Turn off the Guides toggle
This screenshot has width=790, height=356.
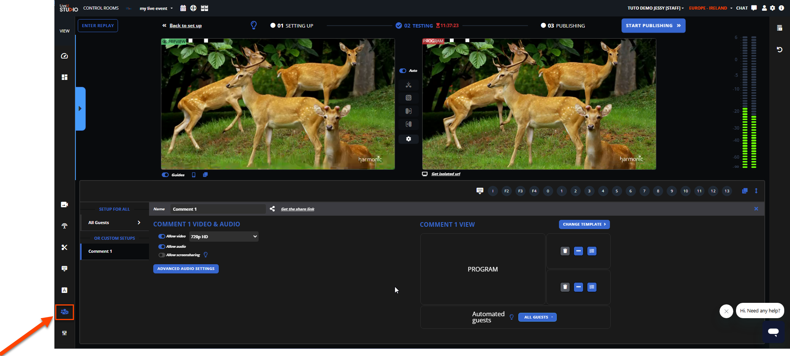pos(166,175)
